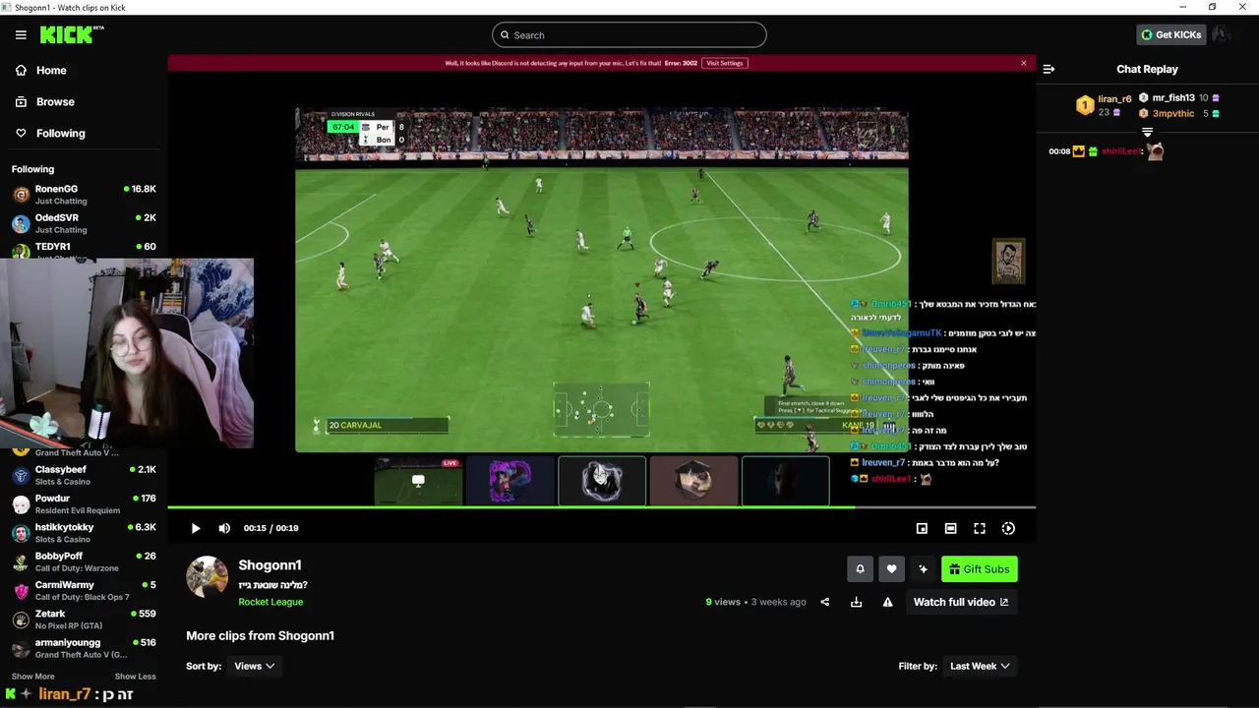Open the Shogonn1 channel name link
This screenshot has width=1259, height=708.
click(x=270, y=565)
